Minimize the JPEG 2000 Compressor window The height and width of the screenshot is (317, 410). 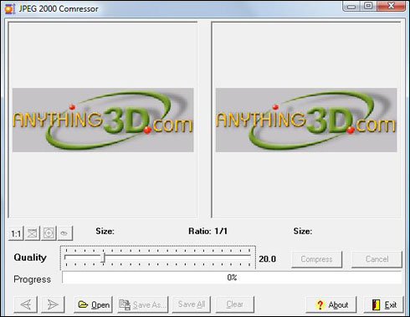coord(351,6)
